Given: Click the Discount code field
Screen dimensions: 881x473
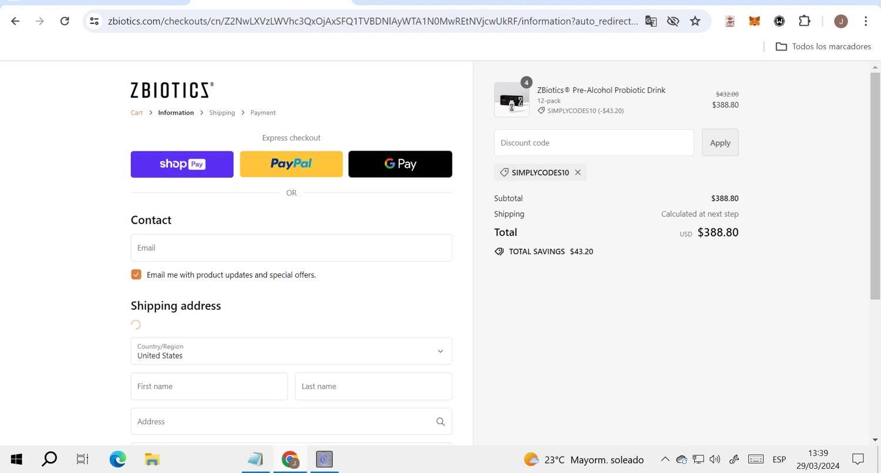Looking at the screenshot, I should pos(594,143).
